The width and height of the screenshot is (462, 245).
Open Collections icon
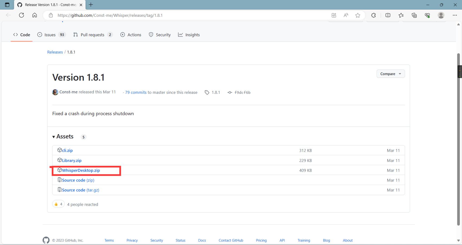point(414,15)
